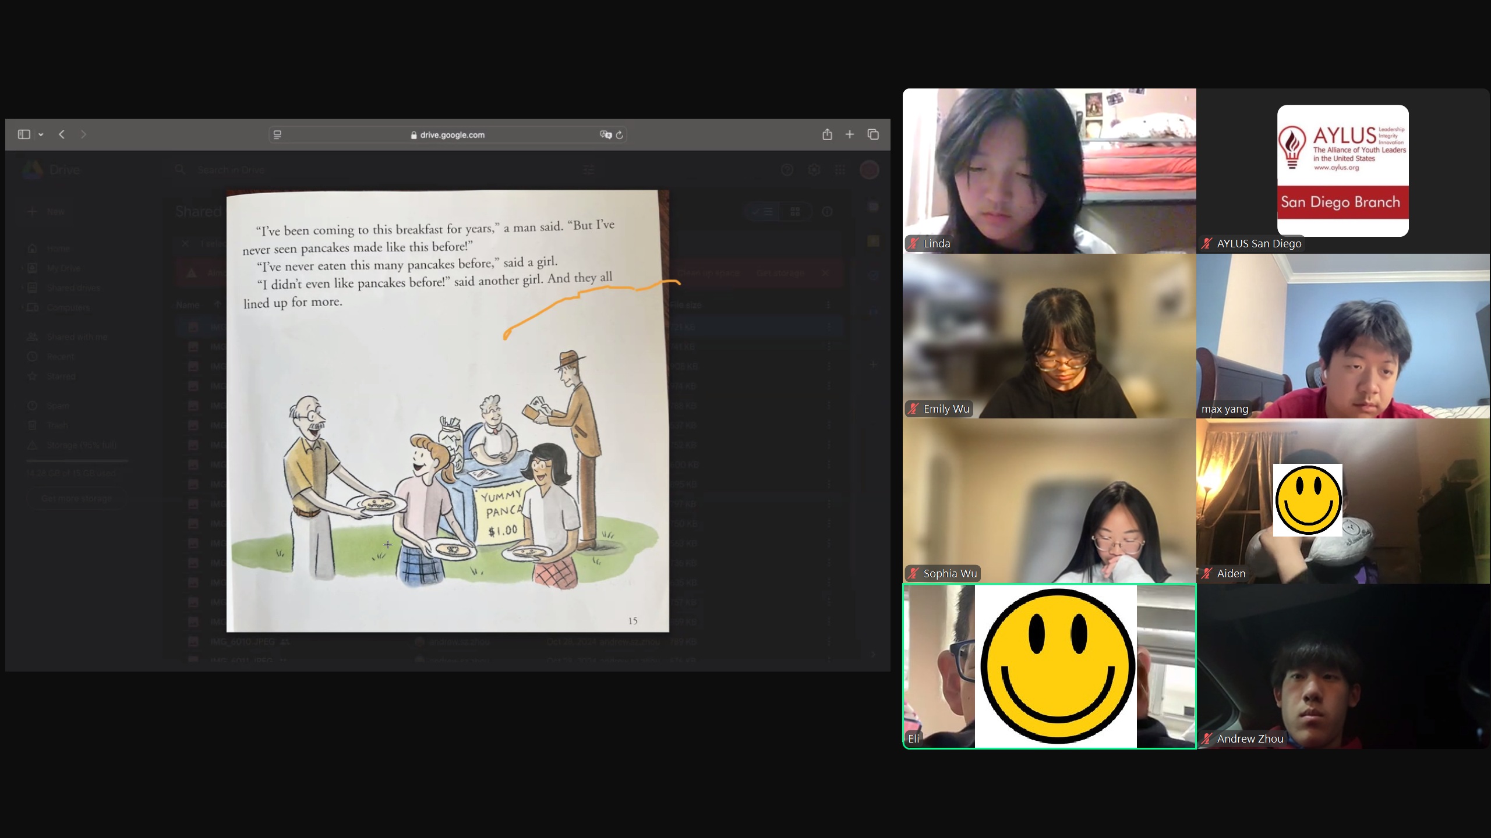Image resolution: width=1491 pixels, height=838 pixels.
Task: Click the Search in Drive field
Action: tap(384, 170)
